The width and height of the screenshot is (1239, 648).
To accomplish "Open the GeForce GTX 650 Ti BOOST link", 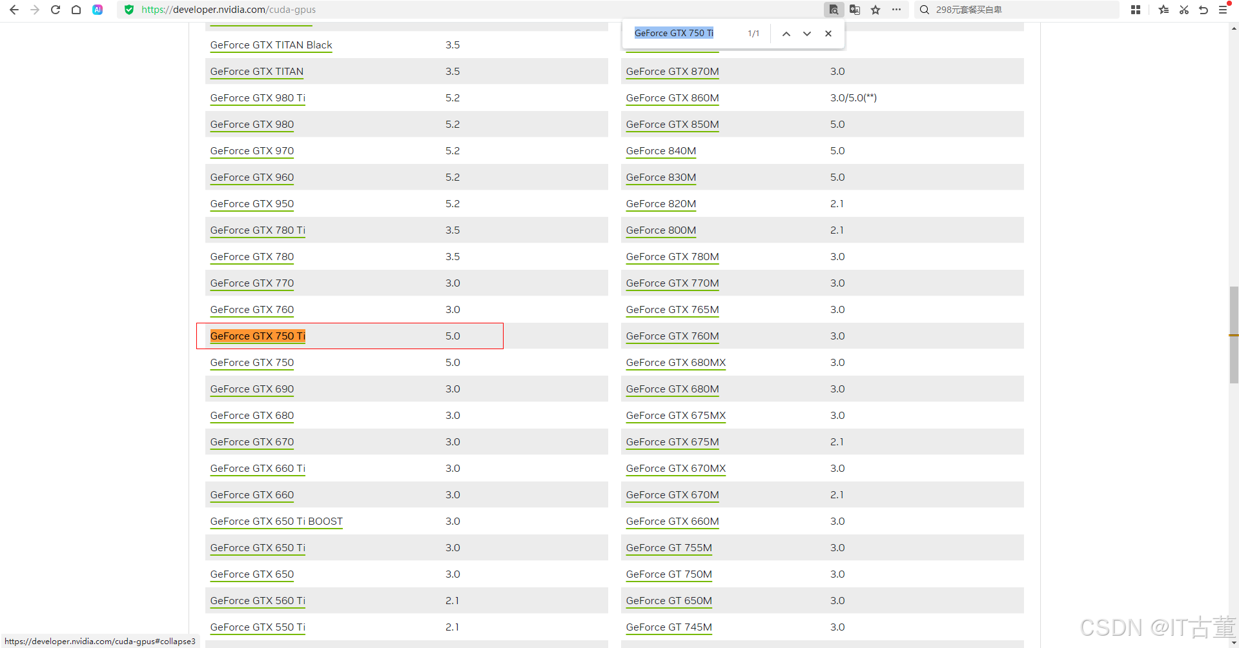I will (276, 521).
